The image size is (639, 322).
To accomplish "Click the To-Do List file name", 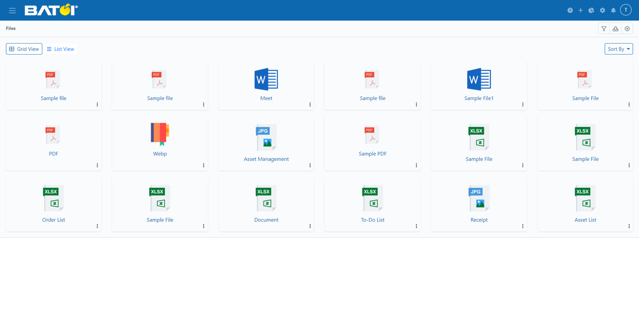I will 372,220.
